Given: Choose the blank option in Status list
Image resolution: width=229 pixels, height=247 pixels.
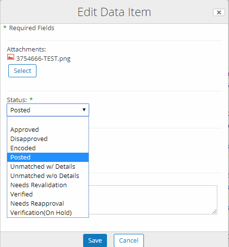Looking at the screenshot, I should [48, 121].
